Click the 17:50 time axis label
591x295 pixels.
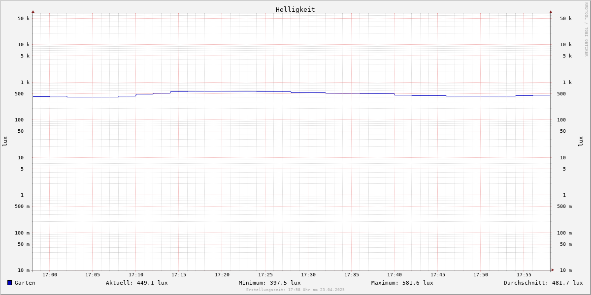point(481,275)
